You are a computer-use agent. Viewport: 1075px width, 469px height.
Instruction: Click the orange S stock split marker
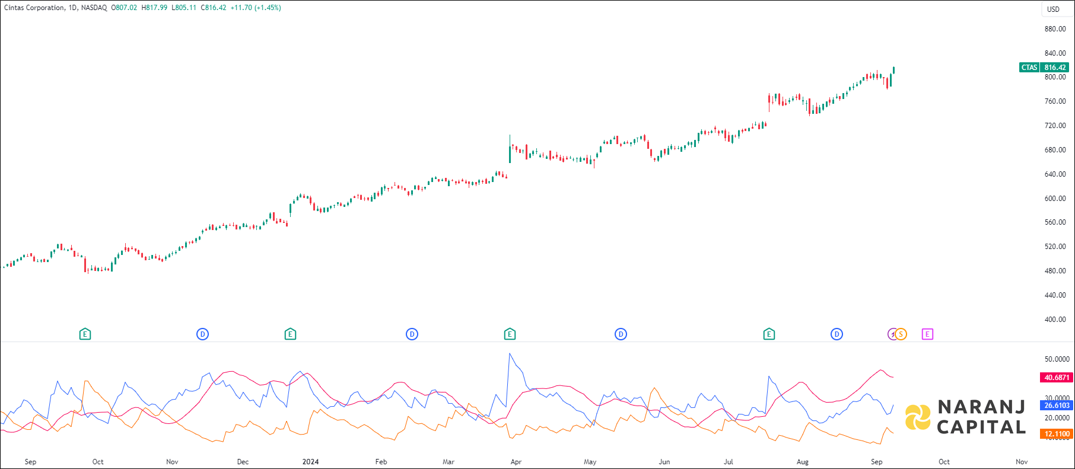902,334
